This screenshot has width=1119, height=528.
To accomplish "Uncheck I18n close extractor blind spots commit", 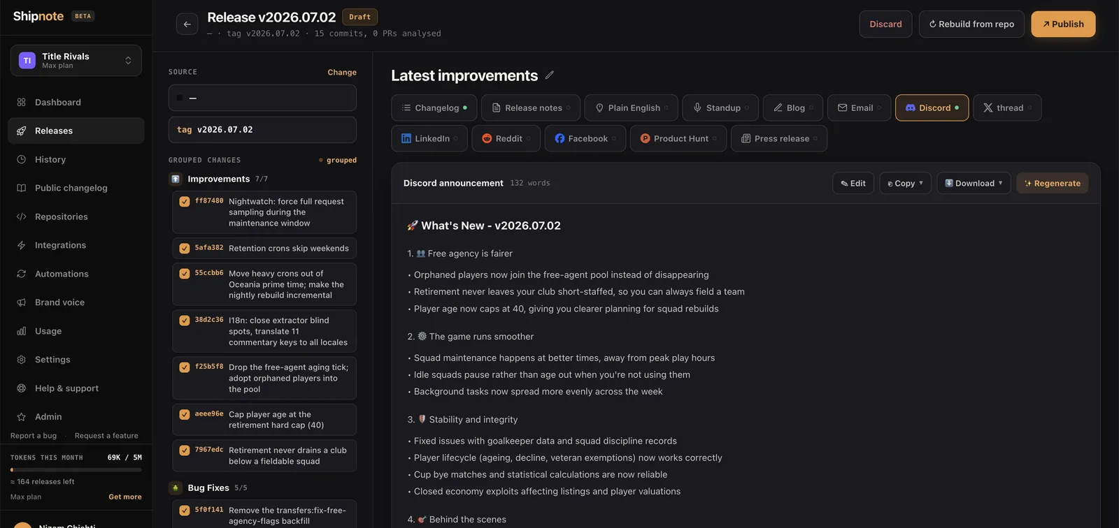I will [x=185, y=321].
